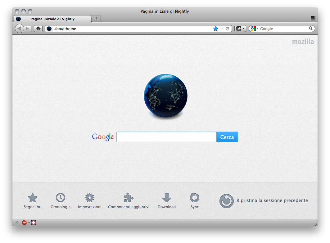Click the Google search field on page

pyautogui.click(x=166, y=137)
